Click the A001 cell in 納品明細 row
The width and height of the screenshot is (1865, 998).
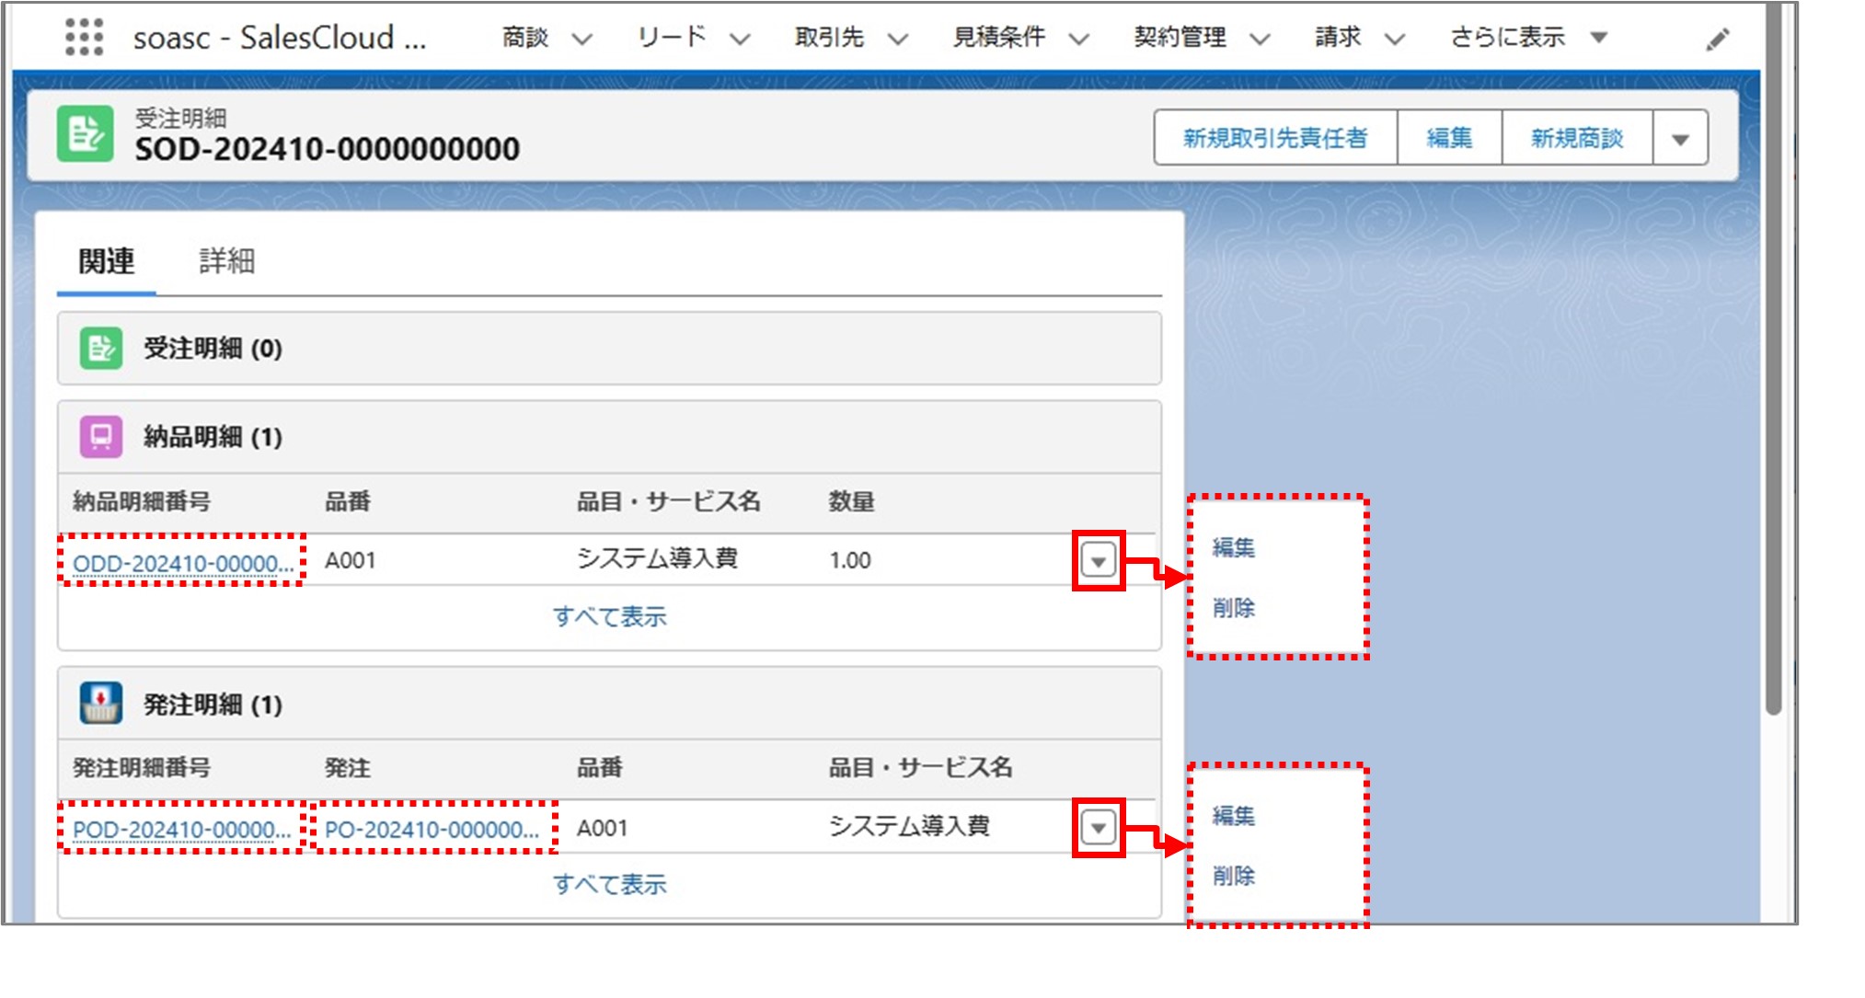point(351,560)
